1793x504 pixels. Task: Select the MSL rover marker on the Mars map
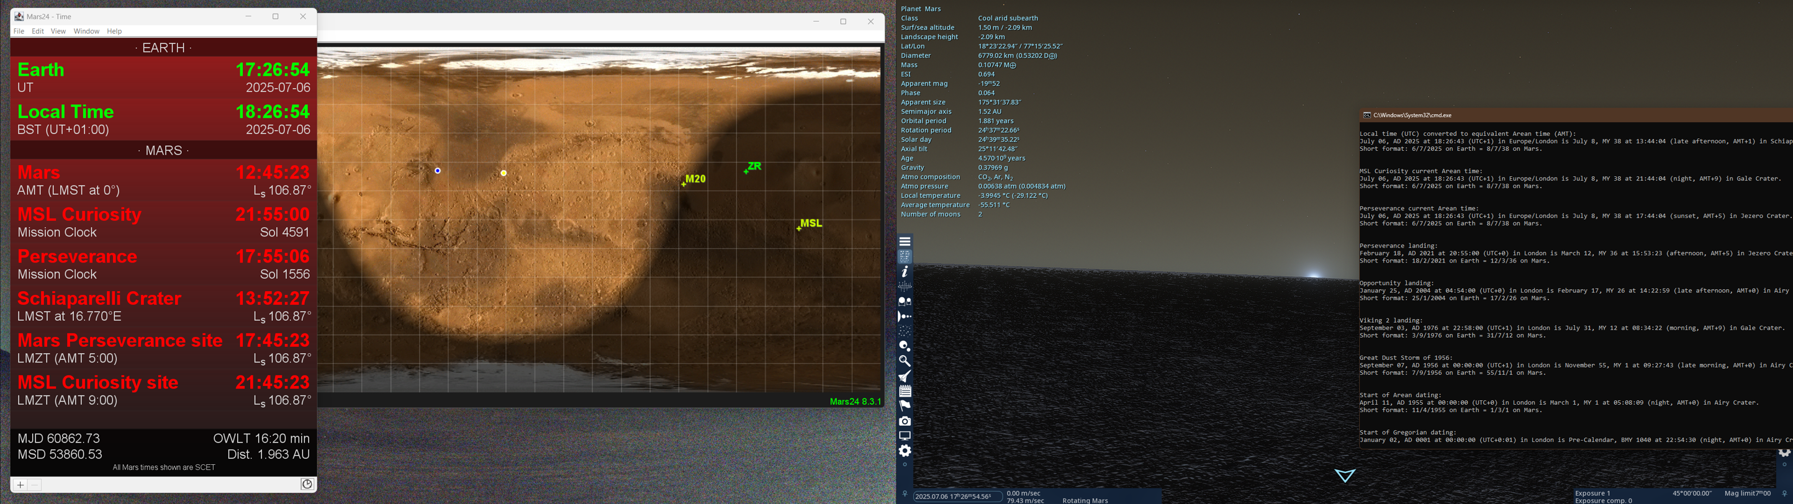coord(810,224)
